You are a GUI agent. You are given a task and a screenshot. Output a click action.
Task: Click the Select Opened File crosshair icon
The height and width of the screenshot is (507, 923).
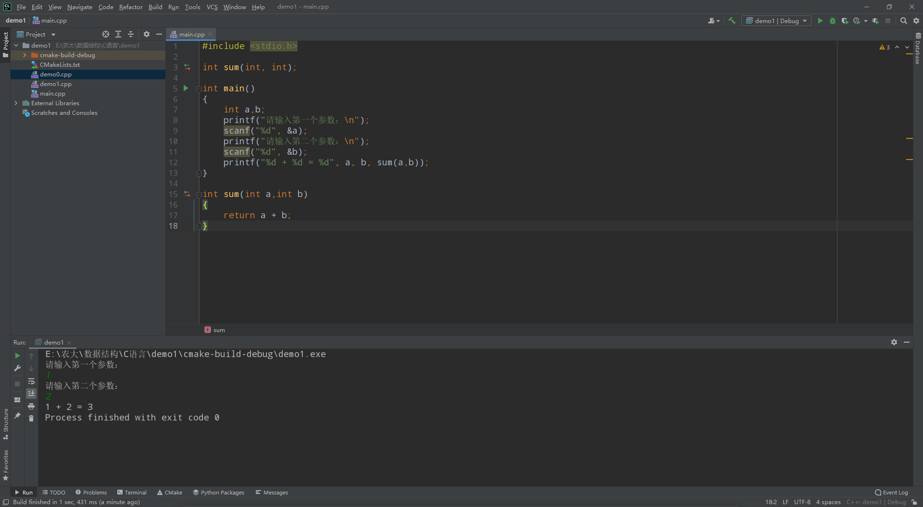click(106, 34)
